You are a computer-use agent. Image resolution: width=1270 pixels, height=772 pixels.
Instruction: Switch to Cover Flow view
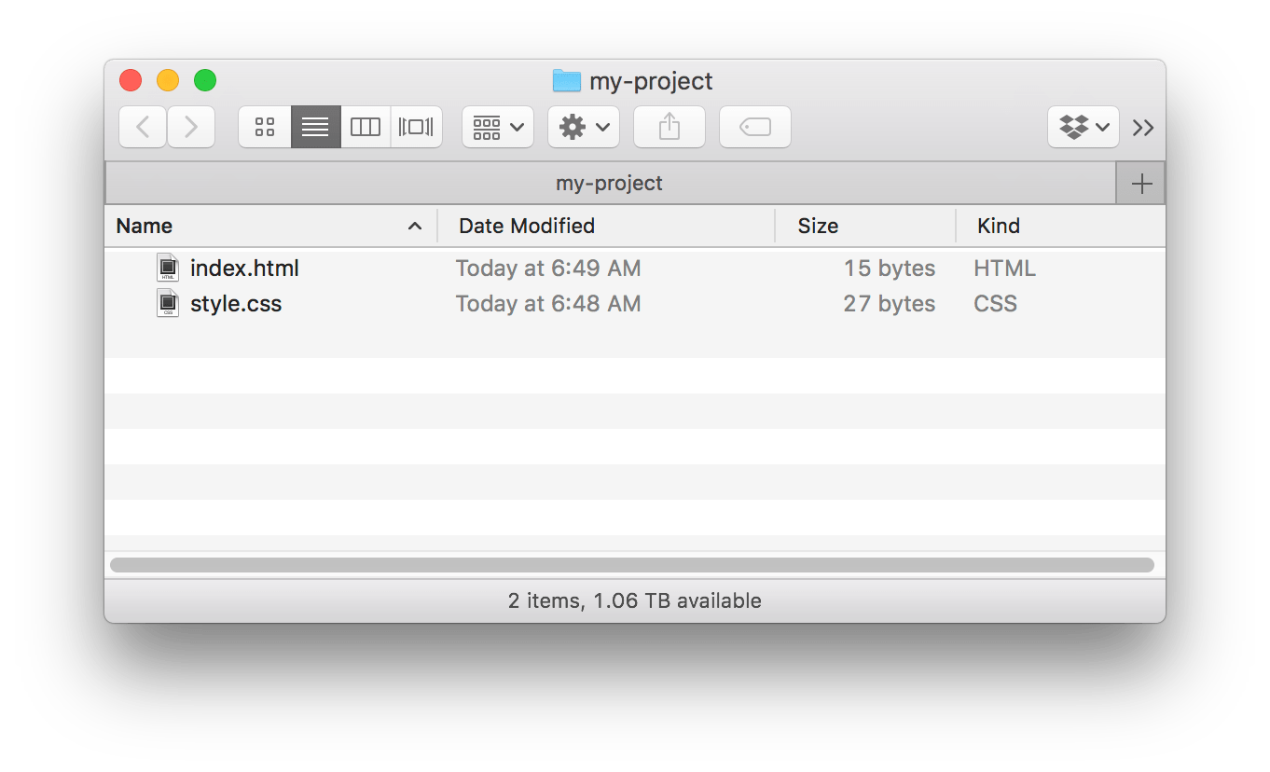[416, 127]
